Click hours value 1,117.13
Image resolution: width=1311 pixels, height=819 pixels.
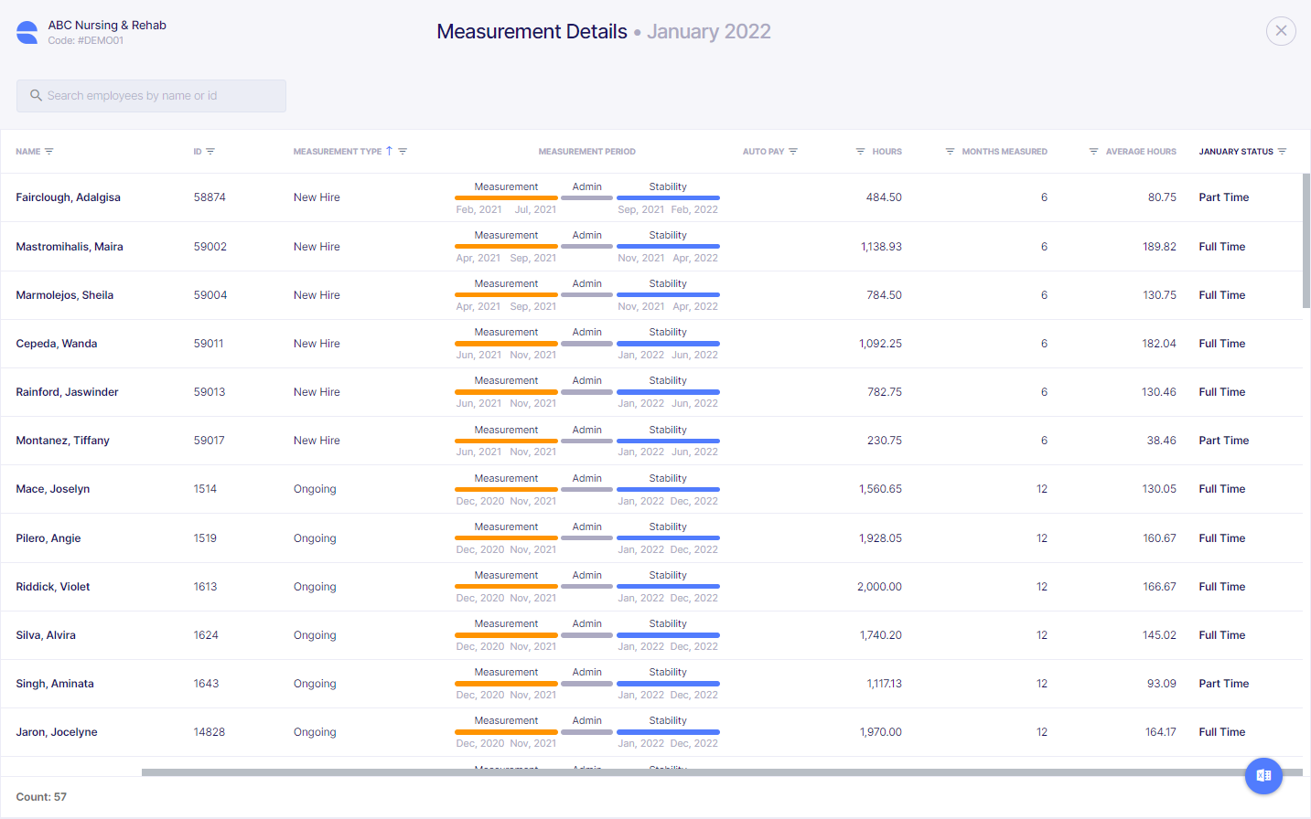click(884, 684)
